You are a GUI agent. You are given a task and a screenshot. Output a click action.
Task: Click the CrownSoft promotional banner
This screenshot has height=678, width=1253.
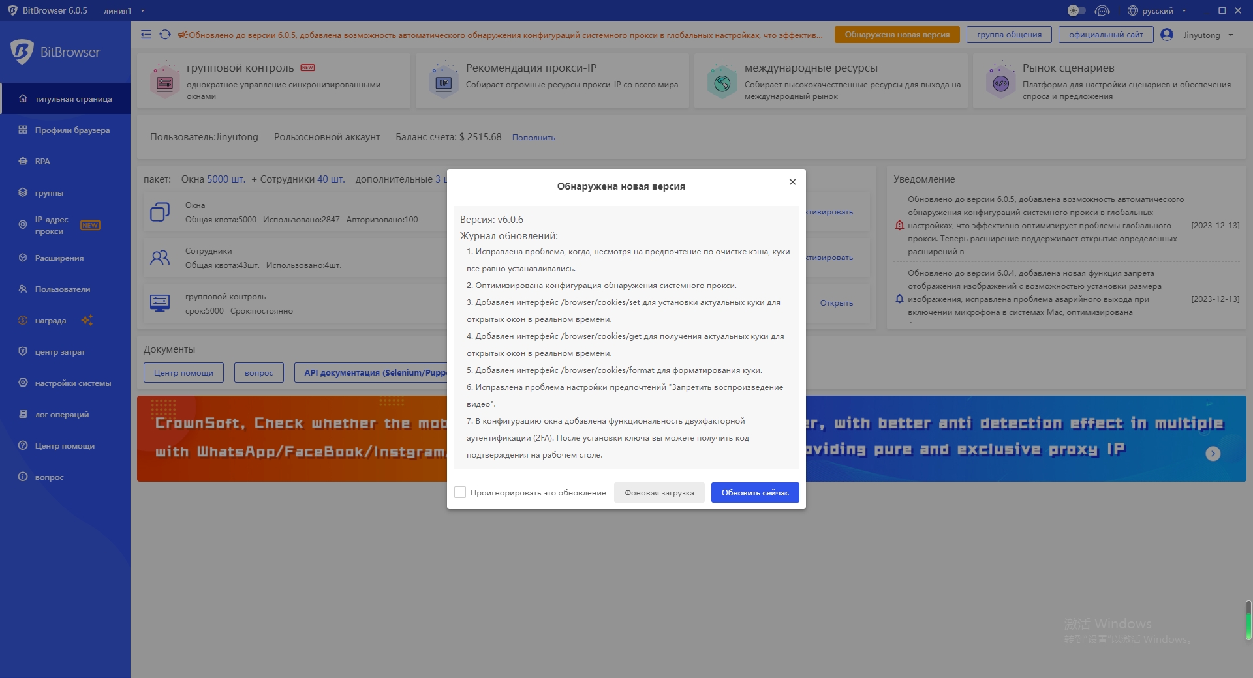292,438
